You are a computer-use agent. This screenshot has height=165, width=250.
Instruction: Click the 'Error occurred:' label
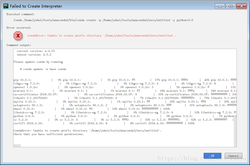coord(19,28)
